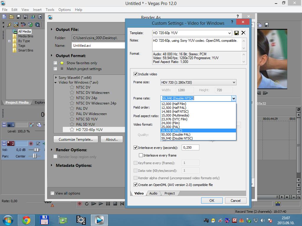Click record button in transport bar
This screenshot has height=226, width=302.
point(80,204)
